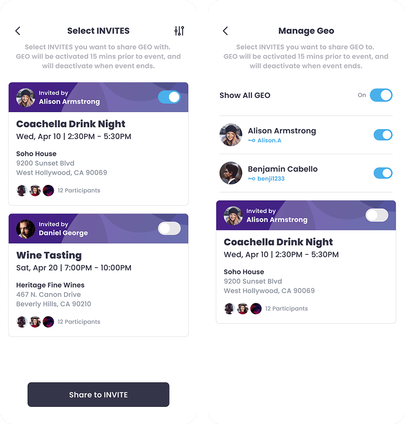Viewport: 404px width, 424px height.
Task: Open the Alison.A username link
Action: (x=269, y=140)
